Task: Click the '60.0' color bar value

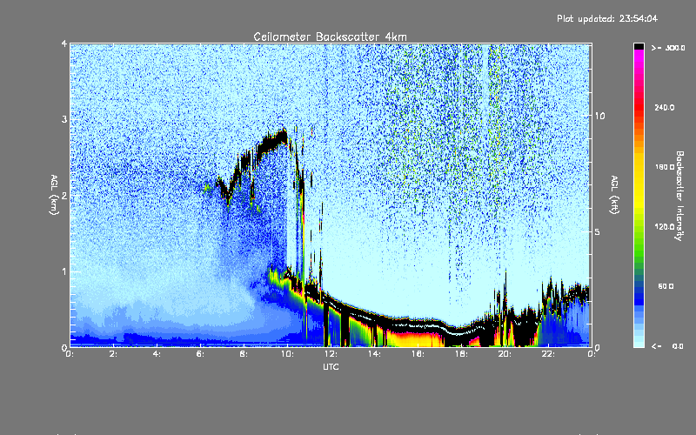Action: (666, 286)
